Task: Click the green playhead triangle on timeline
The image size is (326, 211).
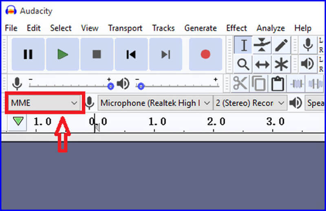Action: pos(18,122)
